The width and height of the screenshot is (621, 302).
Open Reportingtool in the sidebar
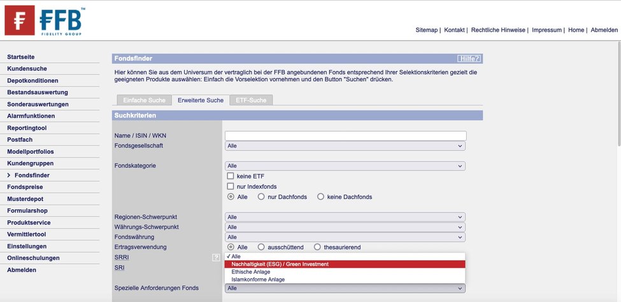tap(27, 128)
